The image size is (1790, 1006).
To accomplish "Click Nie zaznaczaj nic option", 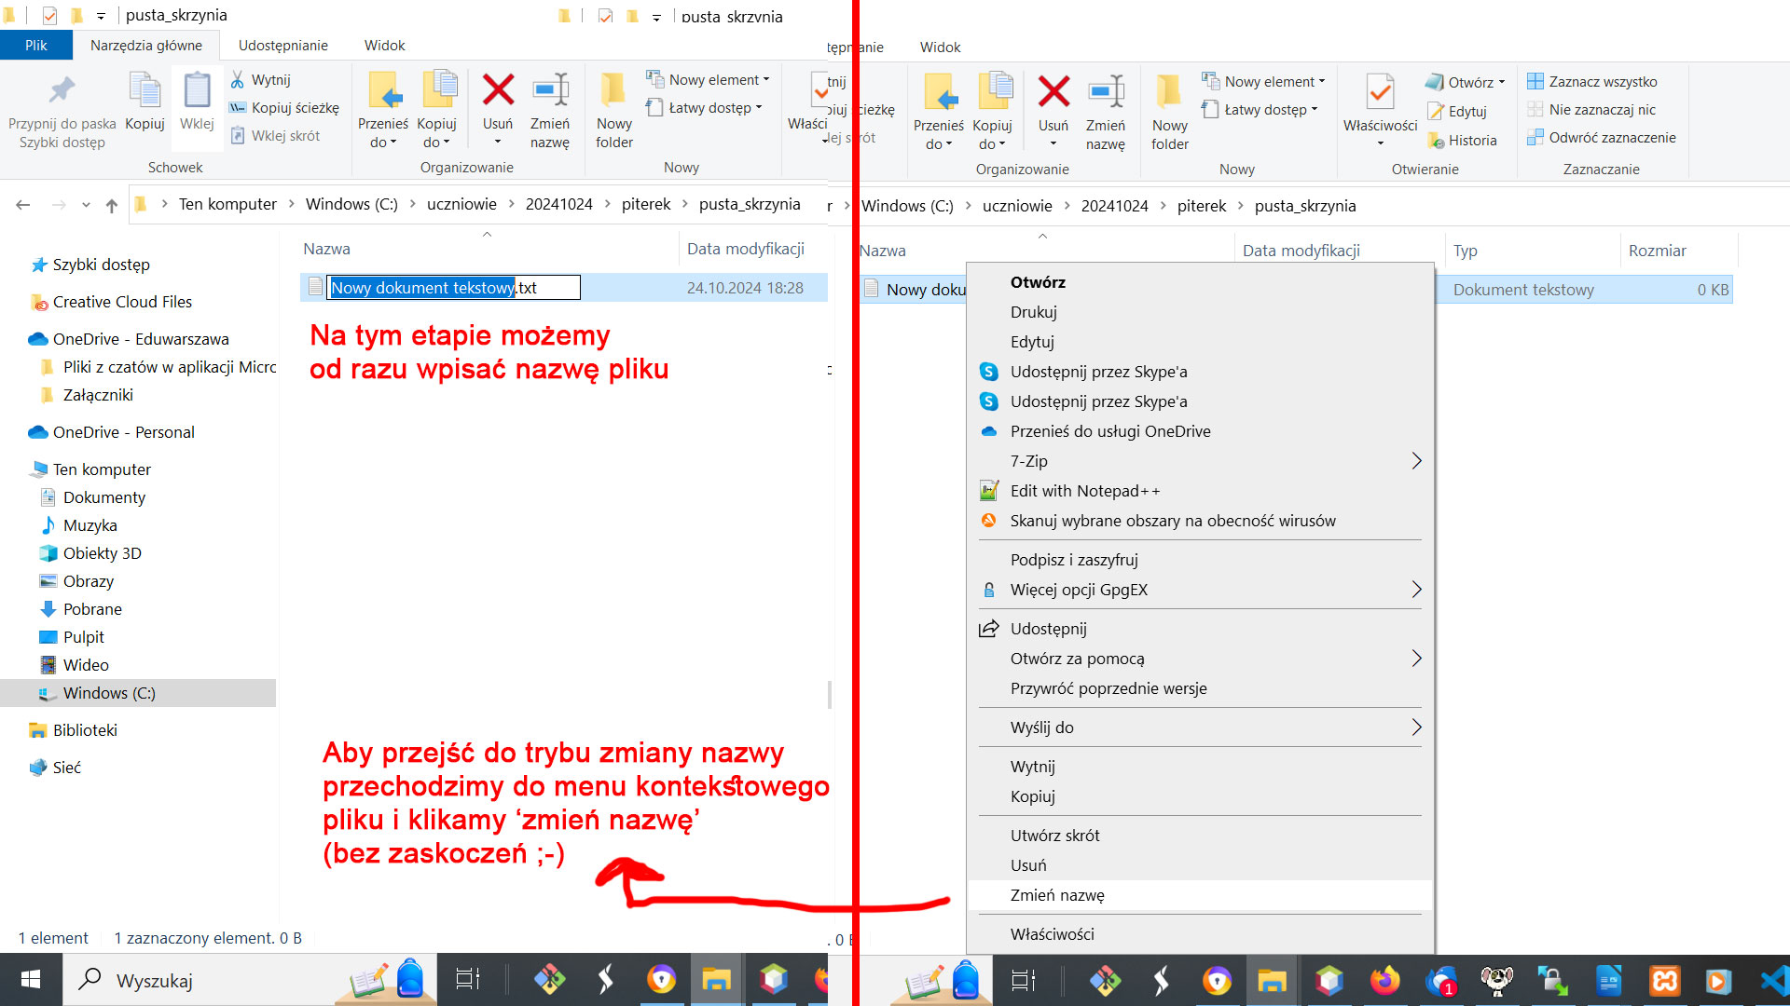I will tap(1602, 110).
